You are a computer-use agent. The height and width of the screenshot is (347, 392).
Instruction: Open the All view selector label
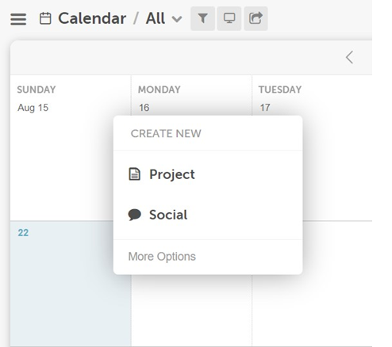[156, 18]
